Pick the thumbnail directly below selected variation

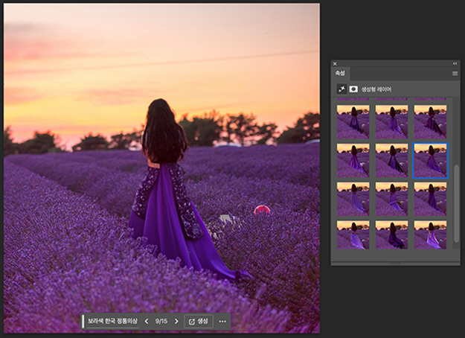pyautogui.click(x=430, y=198)
